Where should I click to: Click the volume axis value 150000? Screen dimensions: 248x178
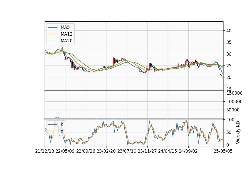(x=235, y=93)
